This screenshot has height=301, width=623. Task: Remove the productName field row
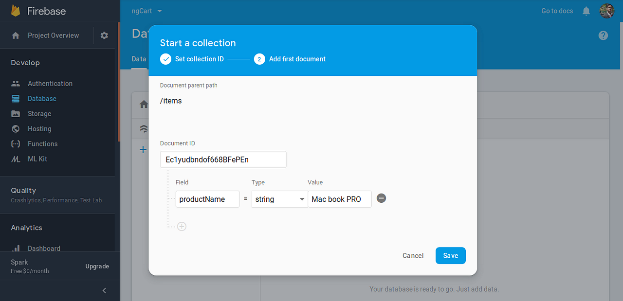click(x=381, y=198)
